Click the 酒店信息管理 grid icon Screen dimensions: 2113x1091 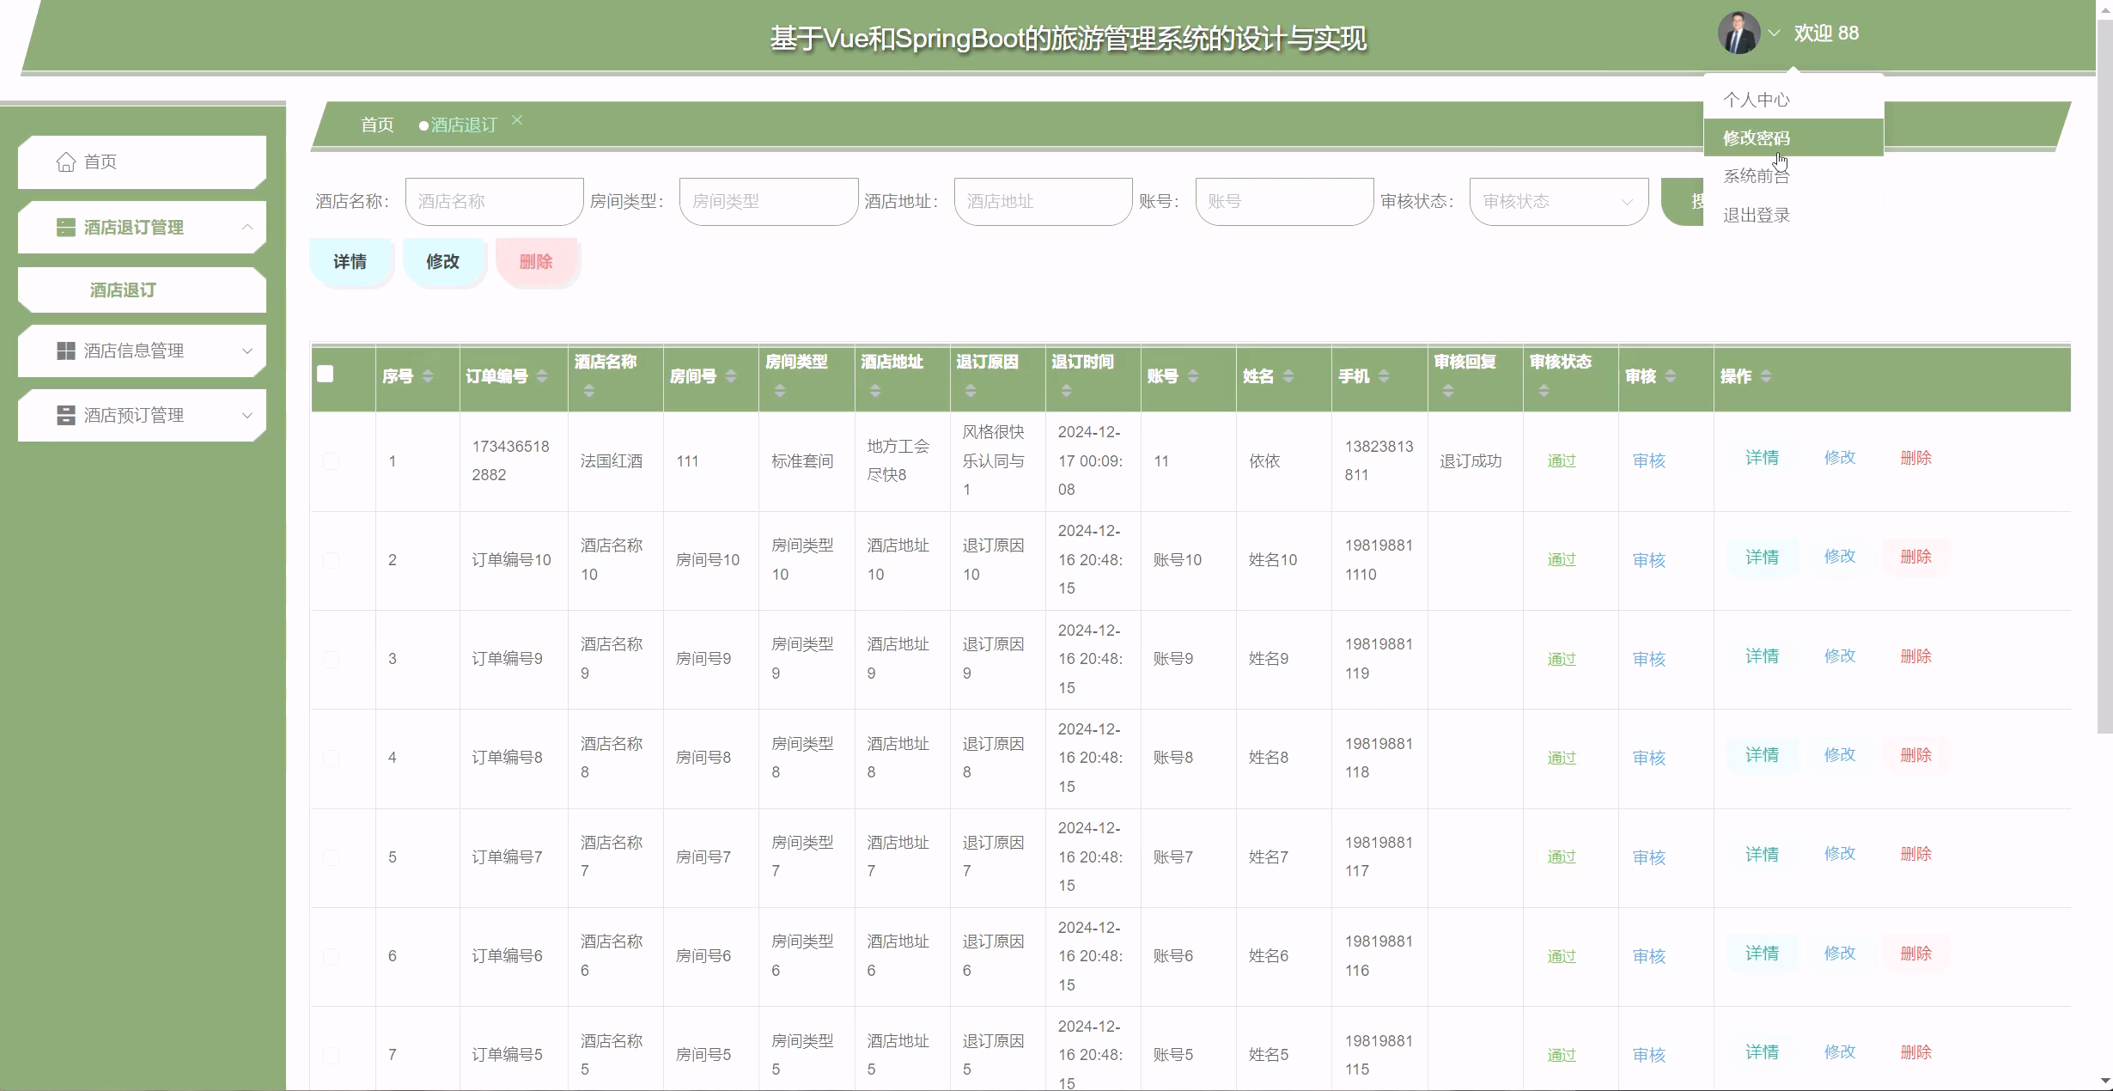click(x=65, y=350)
